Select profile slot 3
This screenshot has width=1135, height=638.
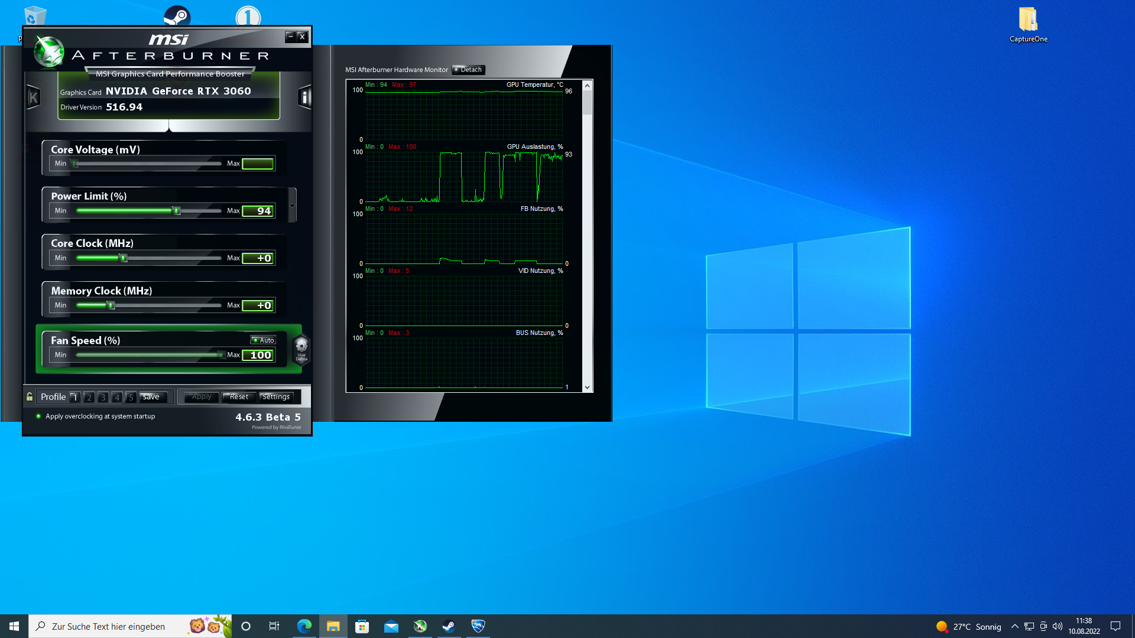point(103,397)
